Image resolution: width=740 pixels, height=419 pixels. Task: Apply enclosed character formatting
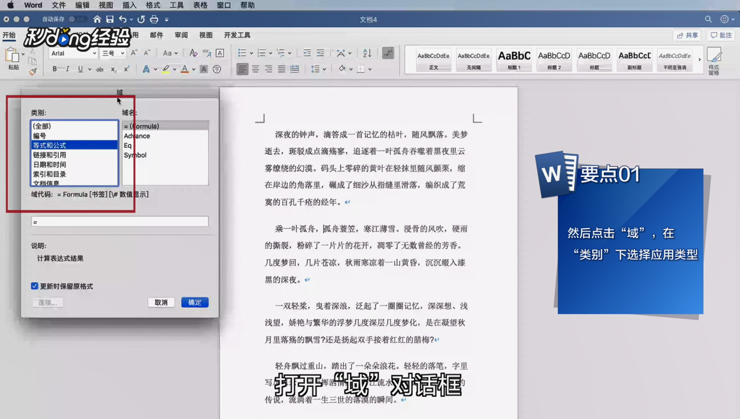(217, 69)
